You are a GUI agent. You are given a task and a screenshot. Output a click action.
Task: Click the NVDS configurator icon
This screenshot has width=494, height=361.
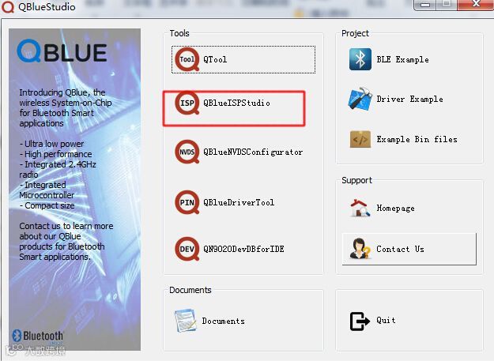click(187, 152)
